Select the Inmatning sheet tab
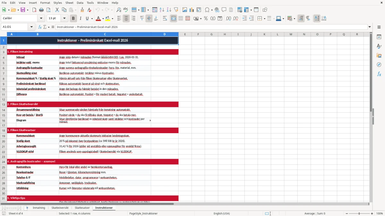385x216 pixels. (x=39, y=208)
